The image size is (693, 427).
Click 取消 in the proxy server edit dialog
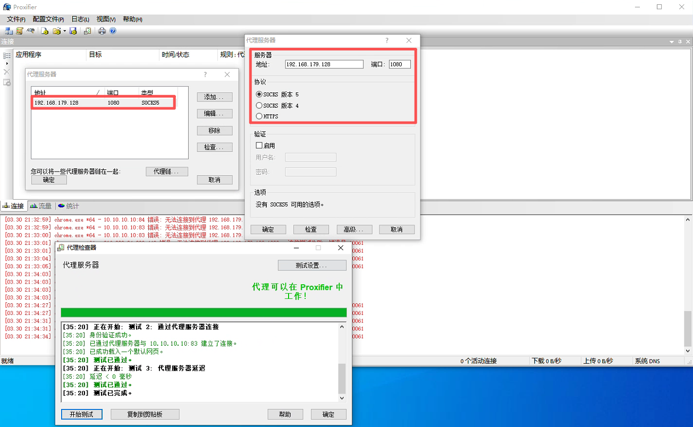(397, 229)
